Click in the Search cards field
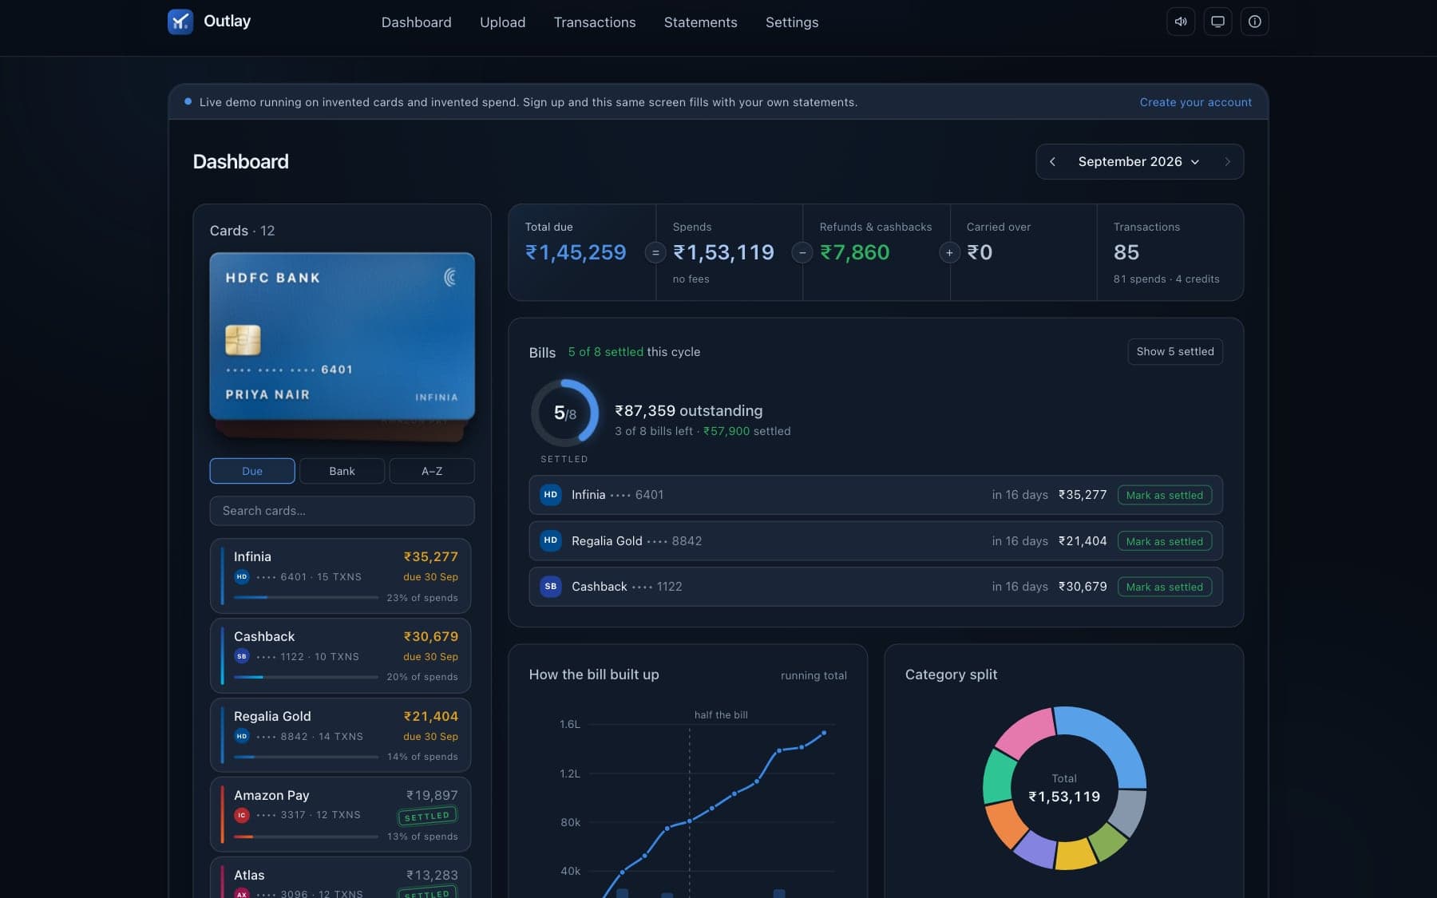The height and width of the screenshot is (898, 1437). [x=342, y=511]
